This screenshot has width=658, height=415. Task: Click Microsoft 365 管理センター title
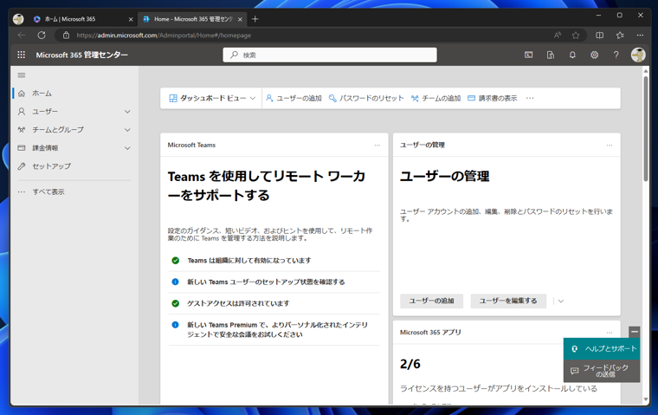tap(82, 55)
